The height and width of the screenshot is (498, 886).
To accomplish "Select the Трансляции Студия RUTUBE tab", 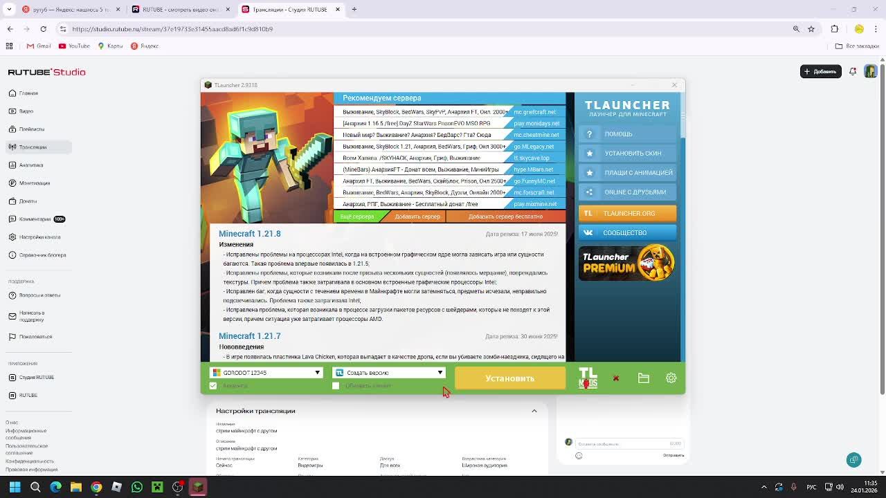I will click(x=290, y=10).
